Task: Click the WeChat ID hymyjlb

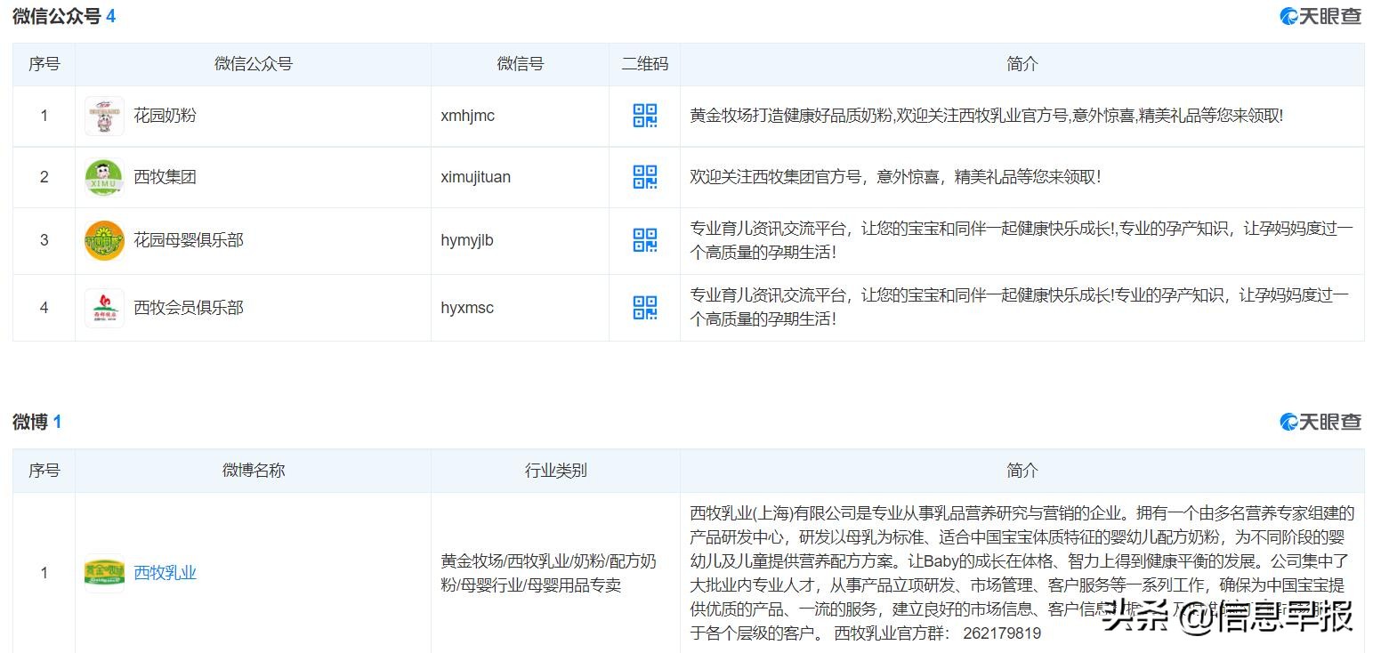Action: 466,240
